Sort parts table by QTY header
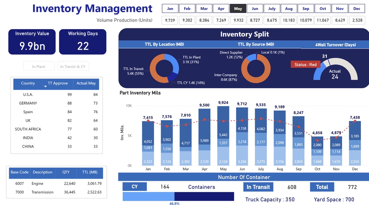This screenshot has height=205, width=369. 66,172
